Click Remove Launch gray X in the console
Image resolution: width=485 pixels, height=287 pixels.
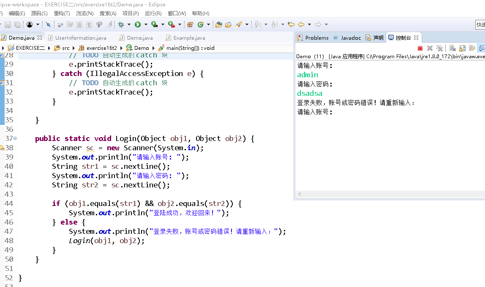tap(430, 48)
